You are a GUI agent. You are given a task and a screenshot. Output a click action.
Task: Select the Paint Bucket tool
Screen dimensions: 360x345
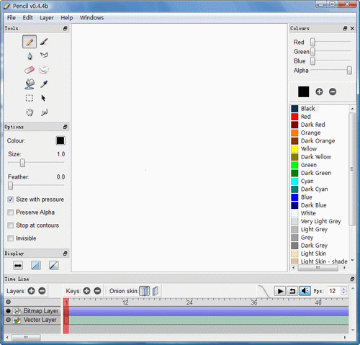point(30,84)
